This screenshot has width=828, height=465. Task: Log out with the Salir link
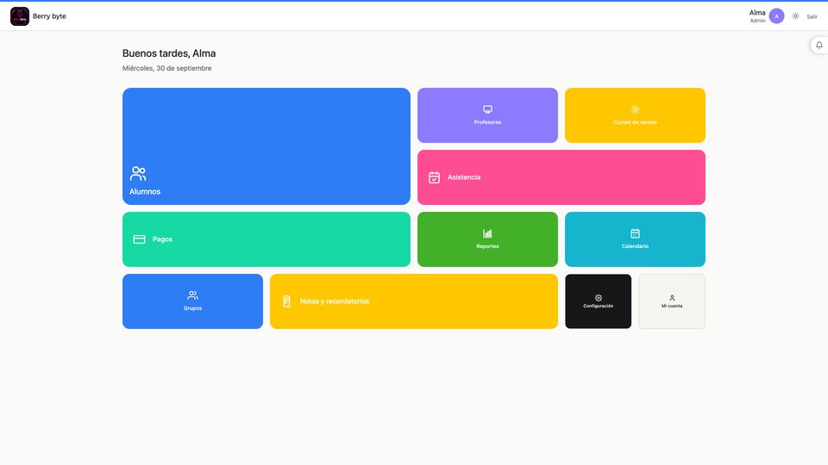coord(812,17)
